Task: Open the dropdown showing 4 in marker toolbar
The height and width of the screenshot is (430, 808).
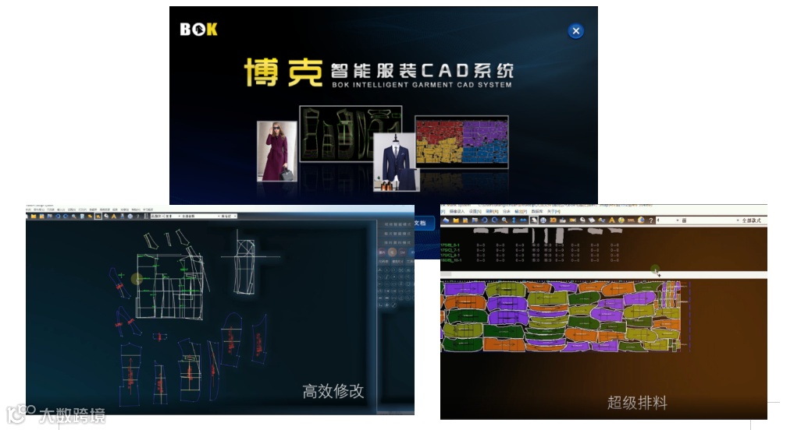Action: coord(668,220)
